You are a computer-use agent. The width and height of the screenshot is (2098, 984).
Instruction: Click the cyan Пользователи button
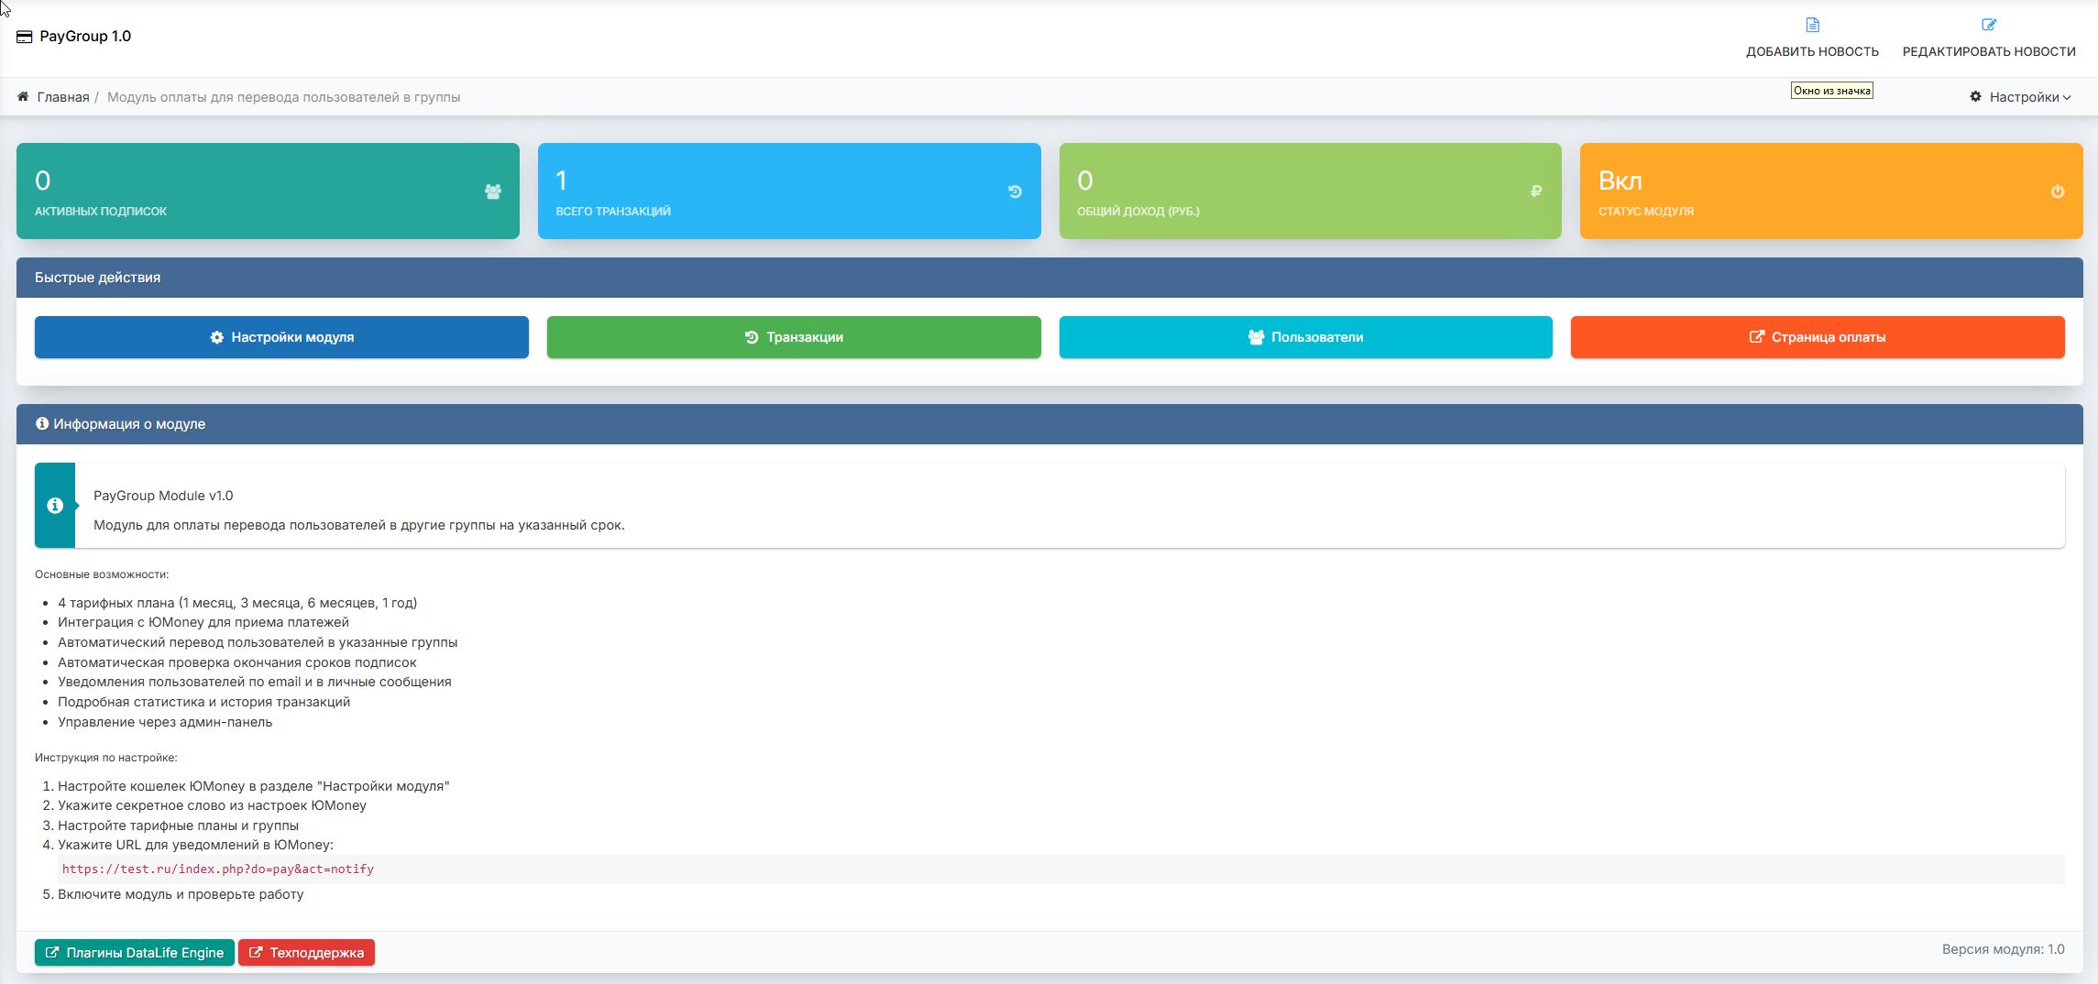[1305, 337]
